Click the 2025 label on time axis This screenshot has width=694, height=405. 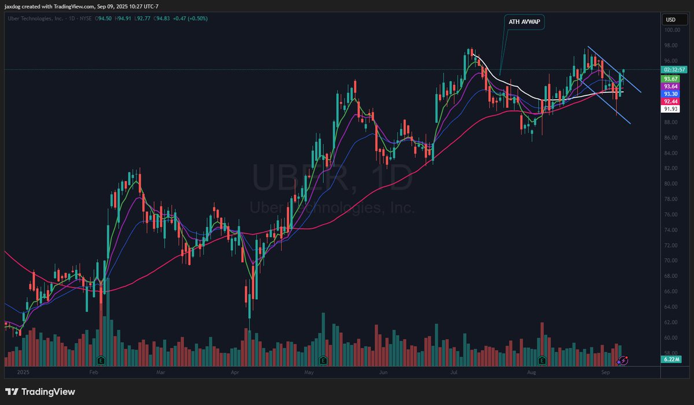pyautogui.click(x=24, y=373)
